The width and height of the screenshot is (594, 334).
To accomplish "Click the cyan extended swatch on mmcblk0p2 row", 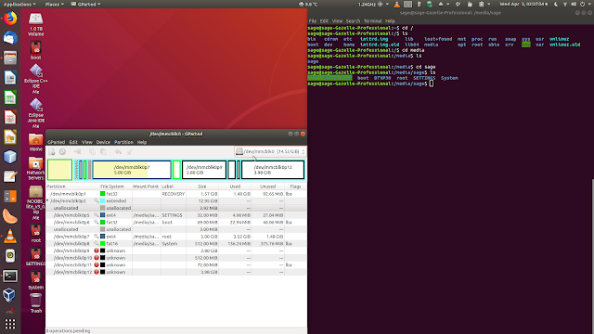I will click(x=102, y=200).
